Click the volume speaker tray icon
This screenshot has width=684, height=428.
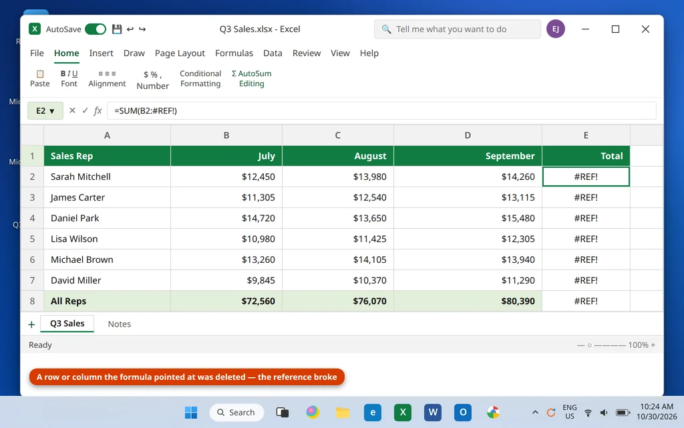604,413
